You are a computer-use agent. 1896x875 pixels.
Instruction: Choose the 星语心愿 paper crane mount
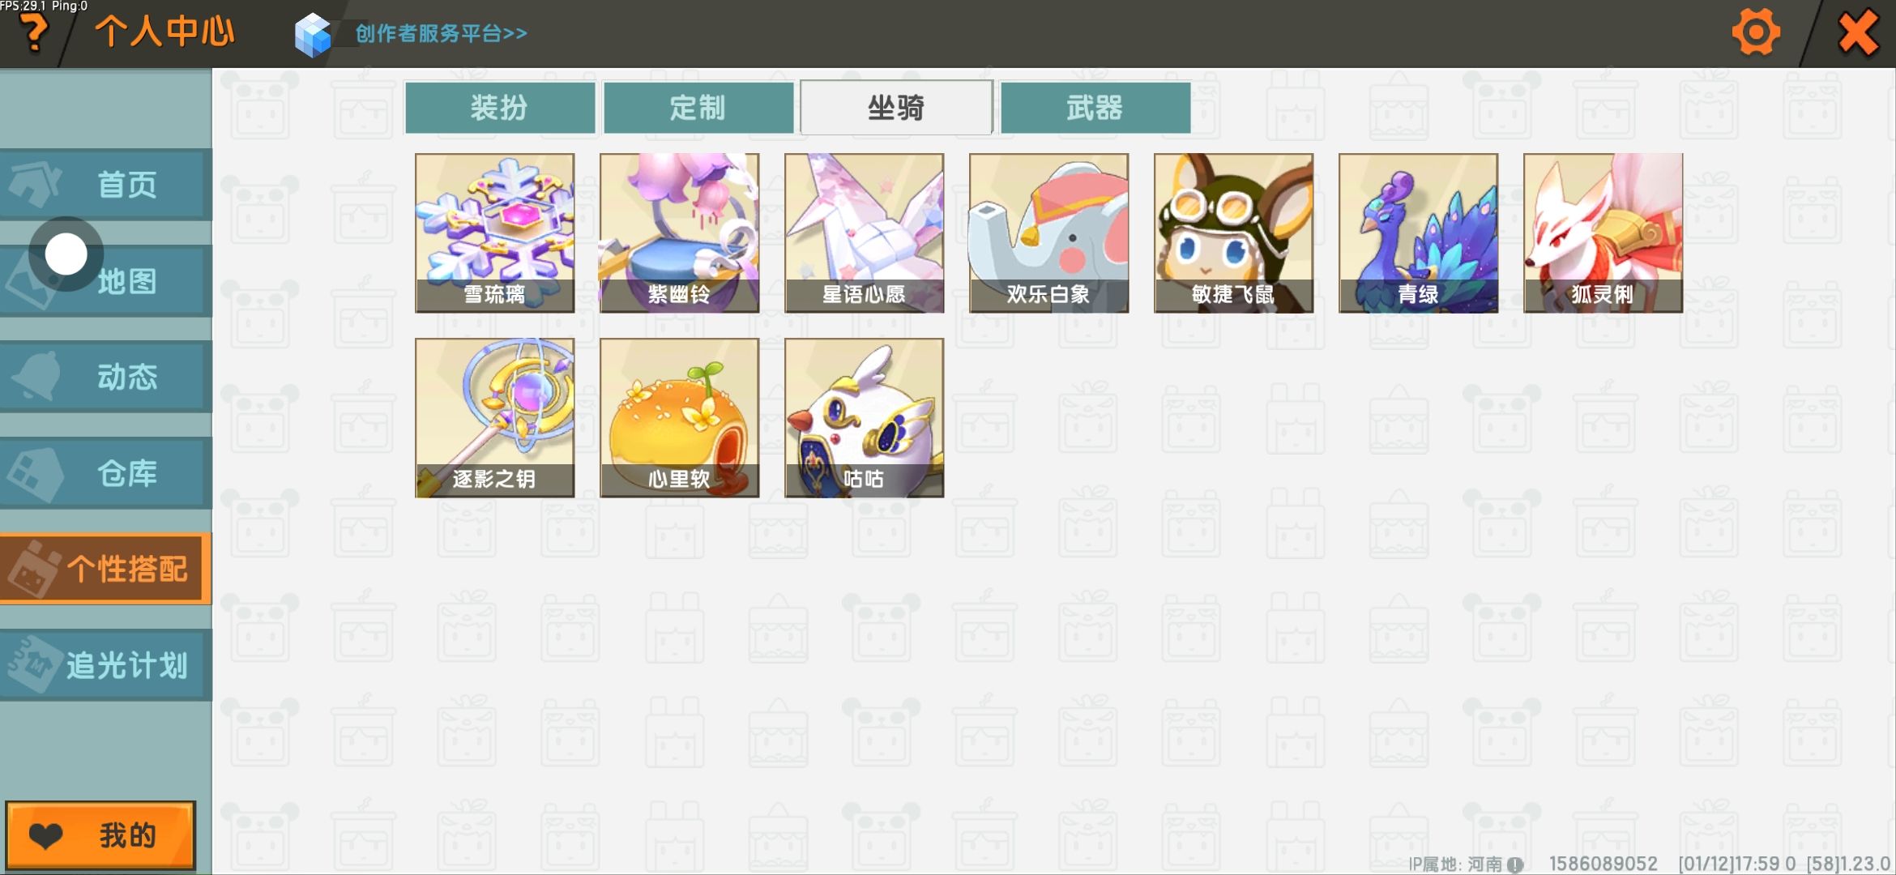pyautogui.click(x=865, y=233)
